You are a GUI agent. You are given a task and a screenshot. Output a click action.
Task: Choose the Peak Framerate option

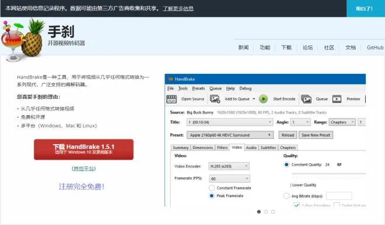(211, 195)
